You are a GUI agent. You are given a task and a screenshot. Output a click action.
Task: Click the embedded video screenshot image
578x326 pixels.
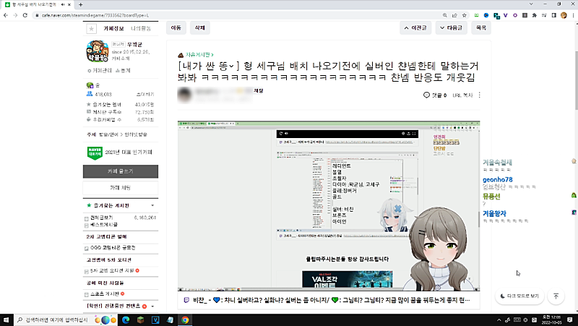[329, 206]
